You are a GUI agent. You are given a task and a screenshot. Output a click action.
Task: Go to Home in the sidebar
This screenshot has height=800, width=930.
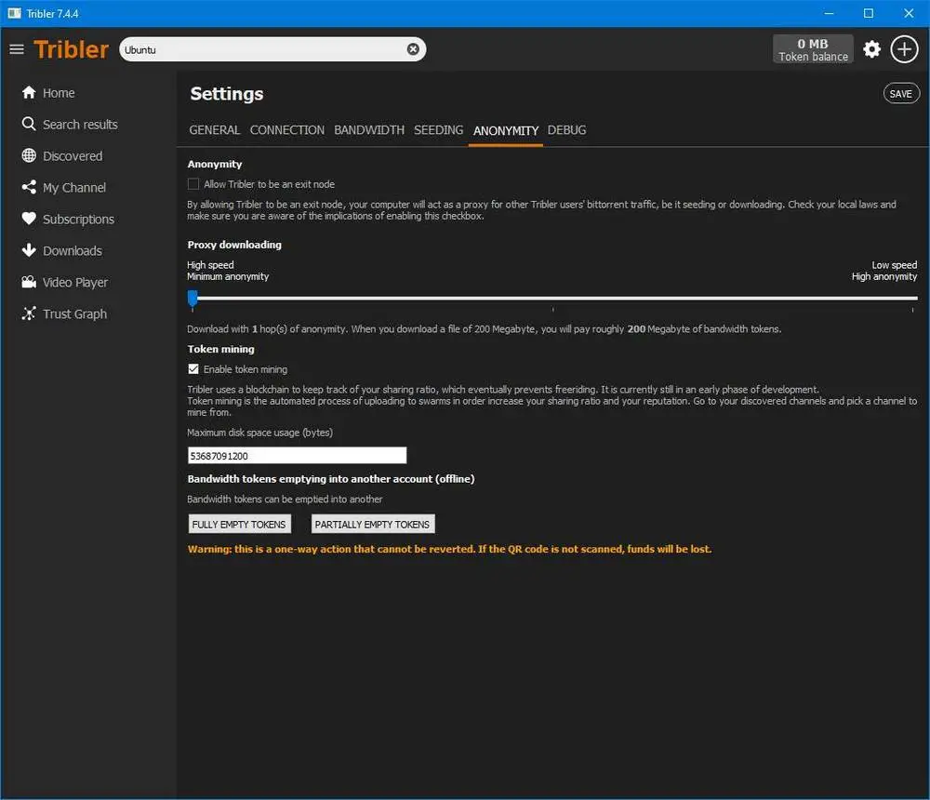pos(59,93)
